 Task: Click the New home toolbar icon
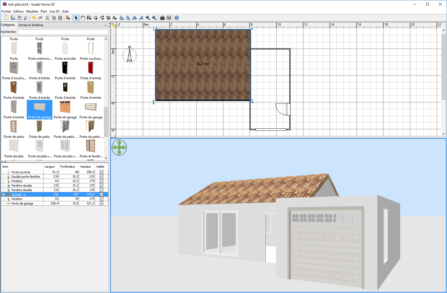point(6,18)
